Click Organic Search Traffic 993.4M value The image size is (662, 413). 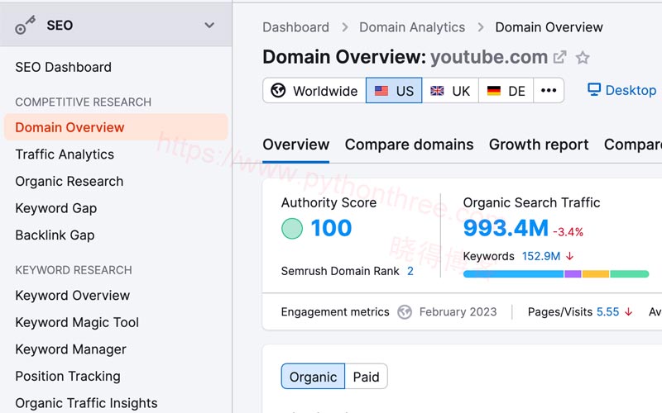pos(506,228)
